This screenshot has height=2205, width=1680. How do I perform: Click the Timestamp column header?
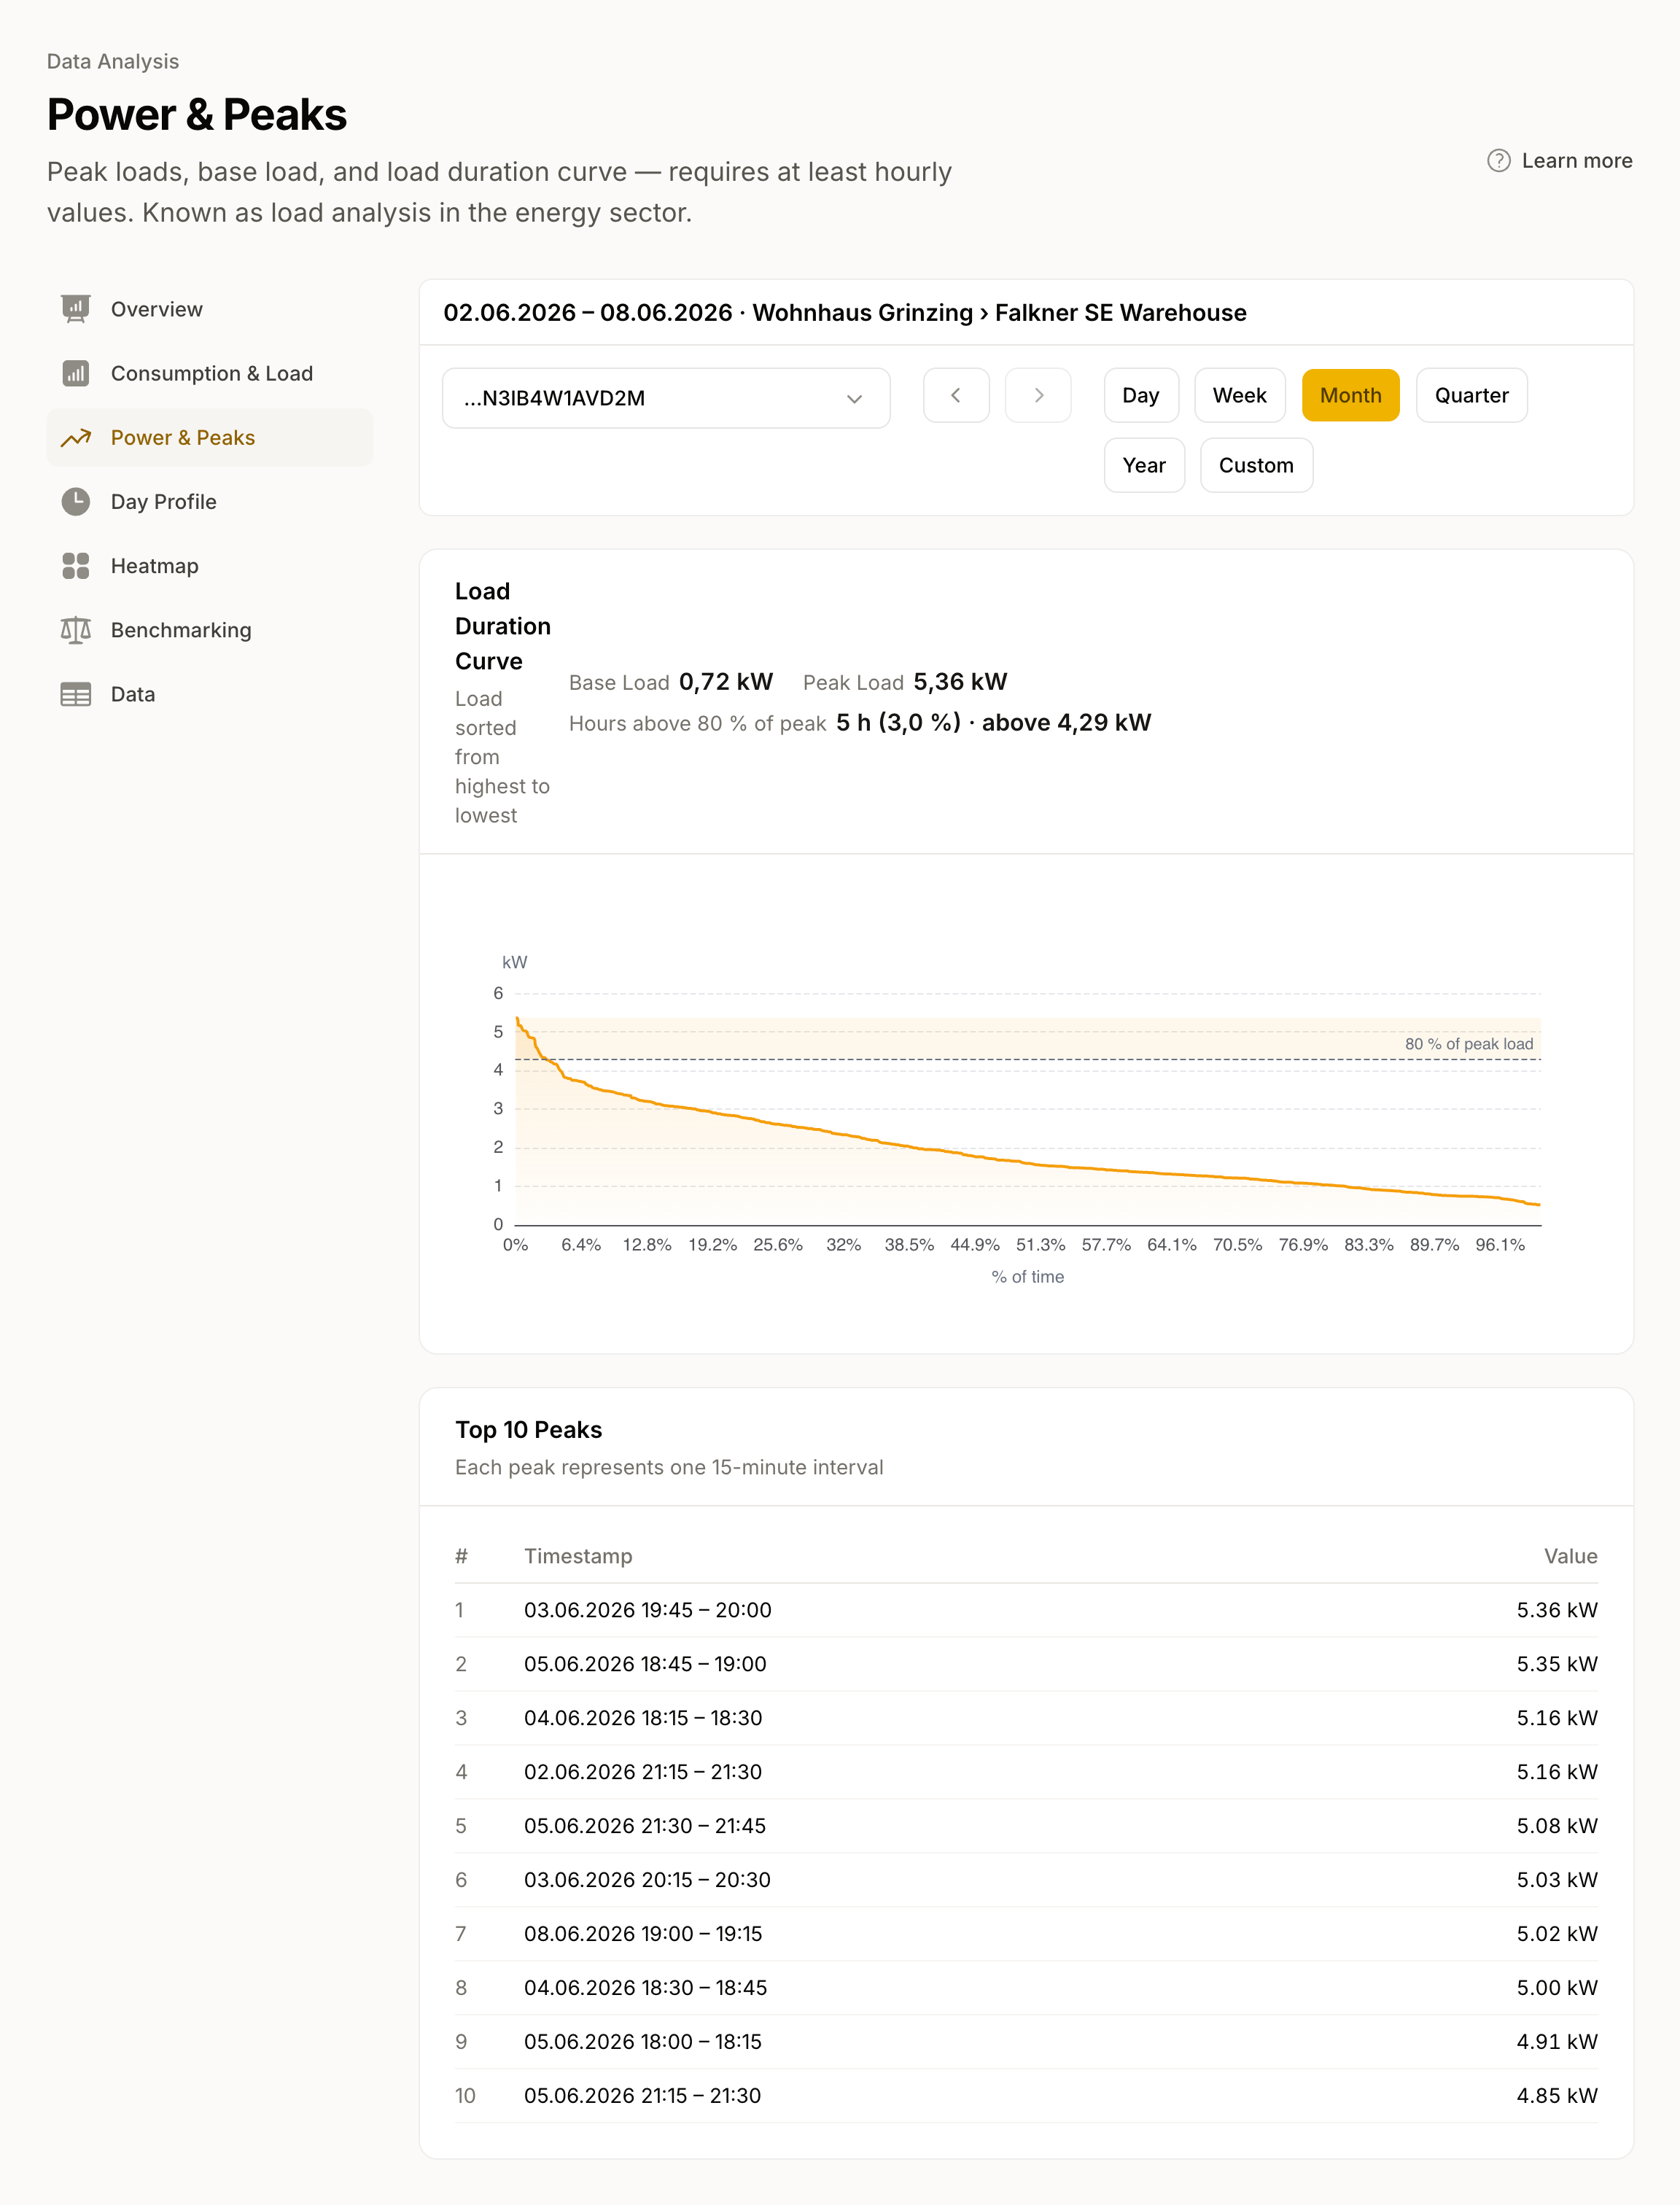click(x=578, y=1556)
